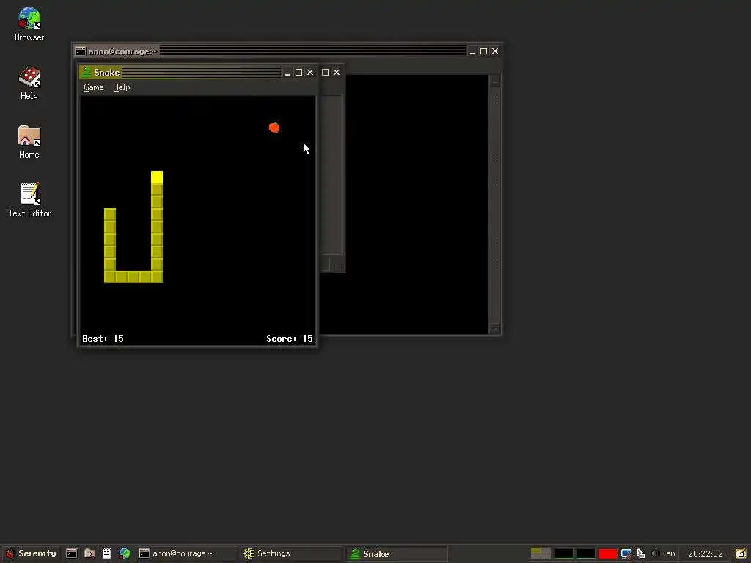The width and height of the screenshot is (751, 563).
Task: Click the terminal title text anon@courage:~
Action: (x=123, y=51)
